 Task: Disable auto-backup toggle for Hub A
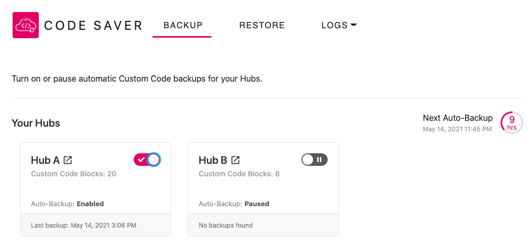point(147,160)
